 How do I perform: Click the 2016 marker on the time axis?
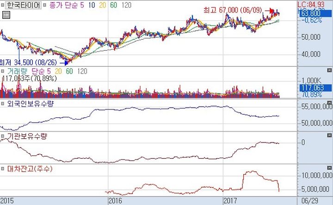click(x=115, y=200)
